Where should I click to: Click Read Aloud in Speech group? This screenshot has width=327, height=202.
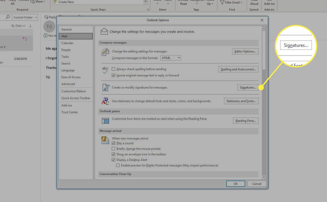tap(254, 3)
